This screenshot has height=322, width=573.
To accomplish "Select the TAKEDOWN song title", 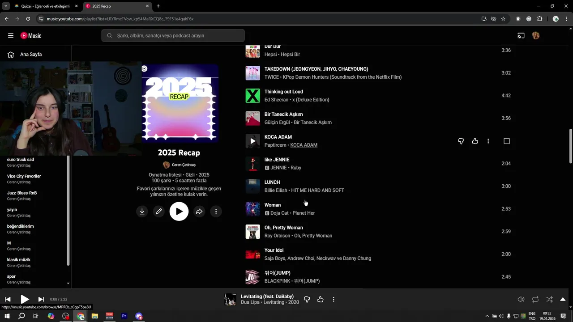I will (x=316, y=69).
